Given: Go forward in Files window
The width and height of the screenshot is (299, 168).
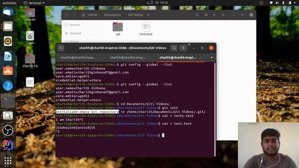Looking at the screenshot, I should pos(74,15).
